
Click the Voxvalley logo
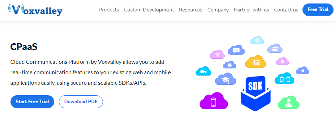click(x=35, y=10)
